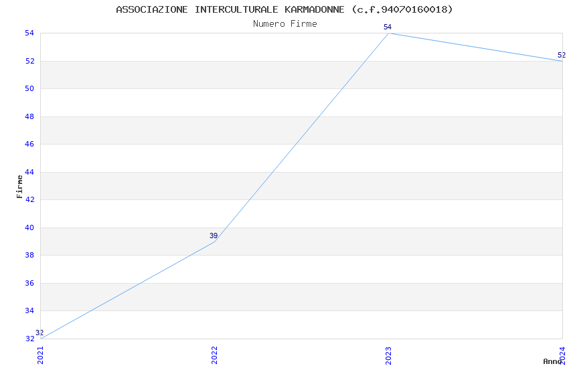Select the data label 54 at 2023
The image size is (569, 368).
(388, 27)
